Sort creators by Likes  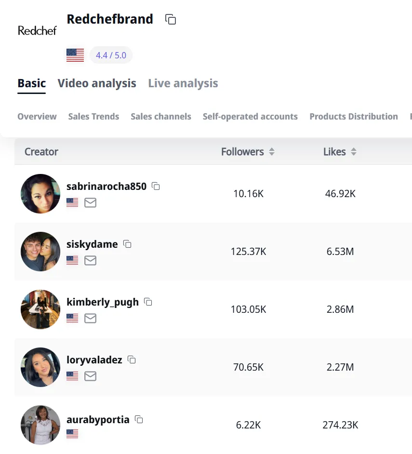(354, 152)
